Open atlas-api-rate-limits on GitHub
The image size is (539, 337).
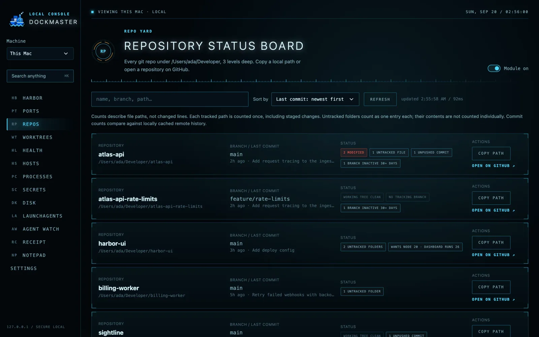point(493,210)
